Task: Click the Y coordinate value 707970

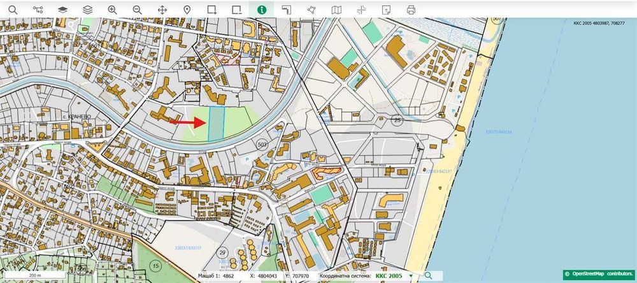Action: tap(301, 276)
